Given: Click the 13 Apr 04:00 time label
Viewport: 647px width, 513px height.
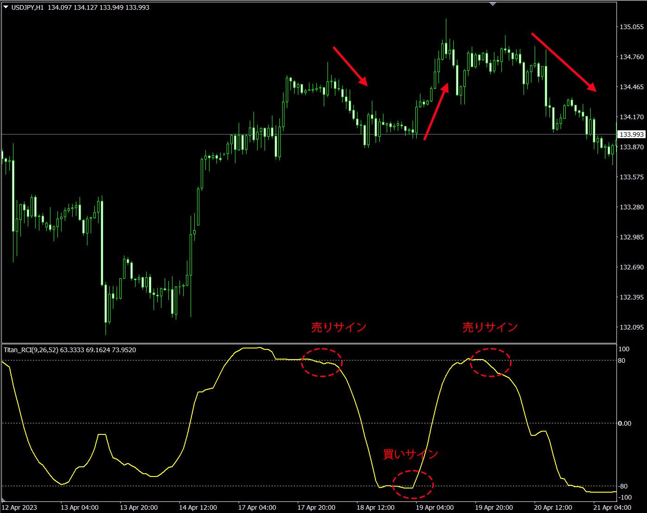Looking at the screenshot, I should click(x=80, y=507).
